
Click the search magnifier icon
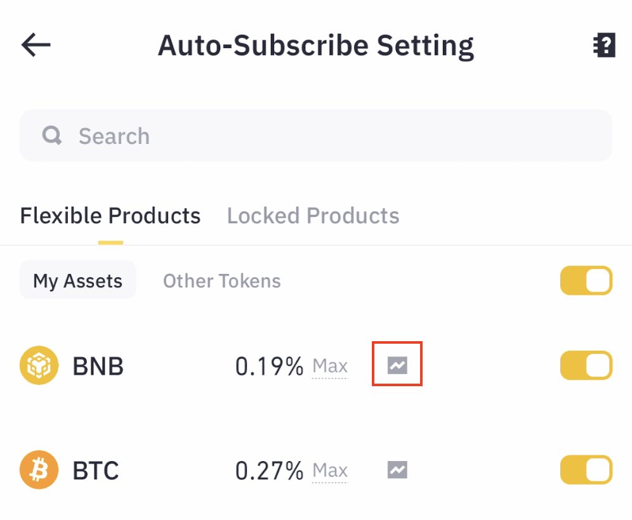(52, 135)
